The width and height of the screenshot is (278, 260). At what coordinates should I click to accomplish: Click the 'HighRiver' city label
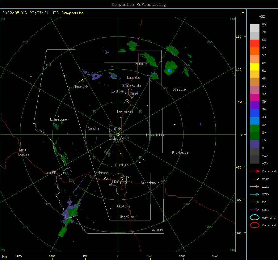[128, 217]
